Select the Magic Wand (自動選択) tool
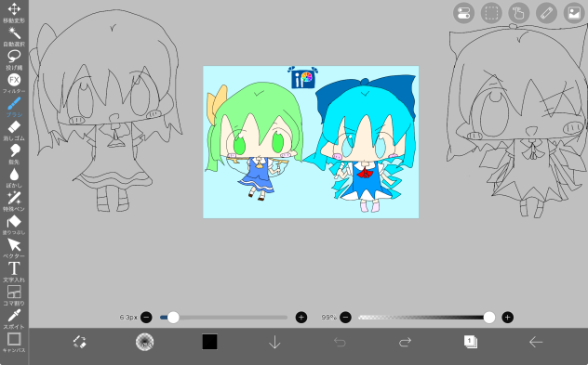This screenshot has height=365, width=588. tap(14, 36)
